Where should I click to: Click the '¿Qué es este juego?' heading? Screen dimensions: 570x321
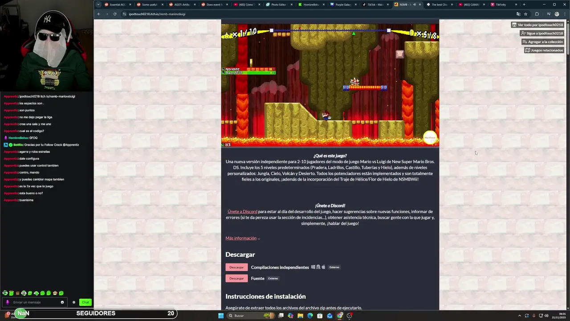[330, 156]
